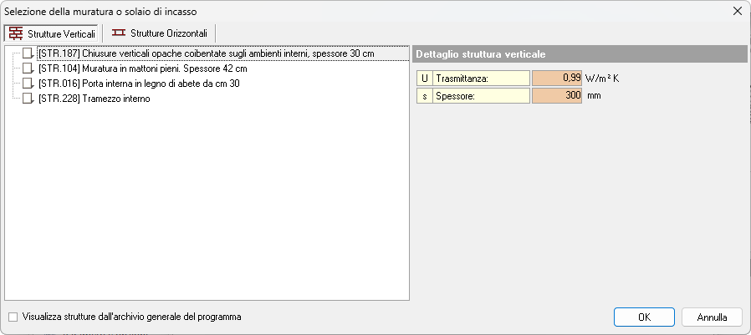Click the Trasmittanza value field 0,99
Viewport: 751px width, 335px height.
click(x=559, y=78)
